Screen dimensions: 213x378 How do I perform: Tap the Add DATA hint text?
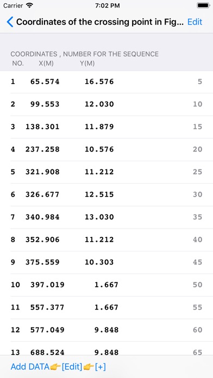click(30, 367)
